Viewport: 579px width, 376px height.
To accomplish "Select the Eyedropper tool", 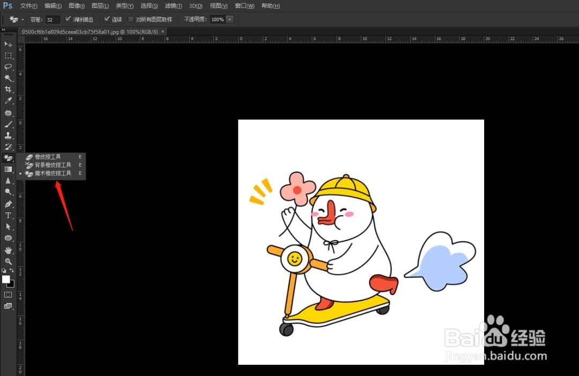I will (x=8, y=101).
